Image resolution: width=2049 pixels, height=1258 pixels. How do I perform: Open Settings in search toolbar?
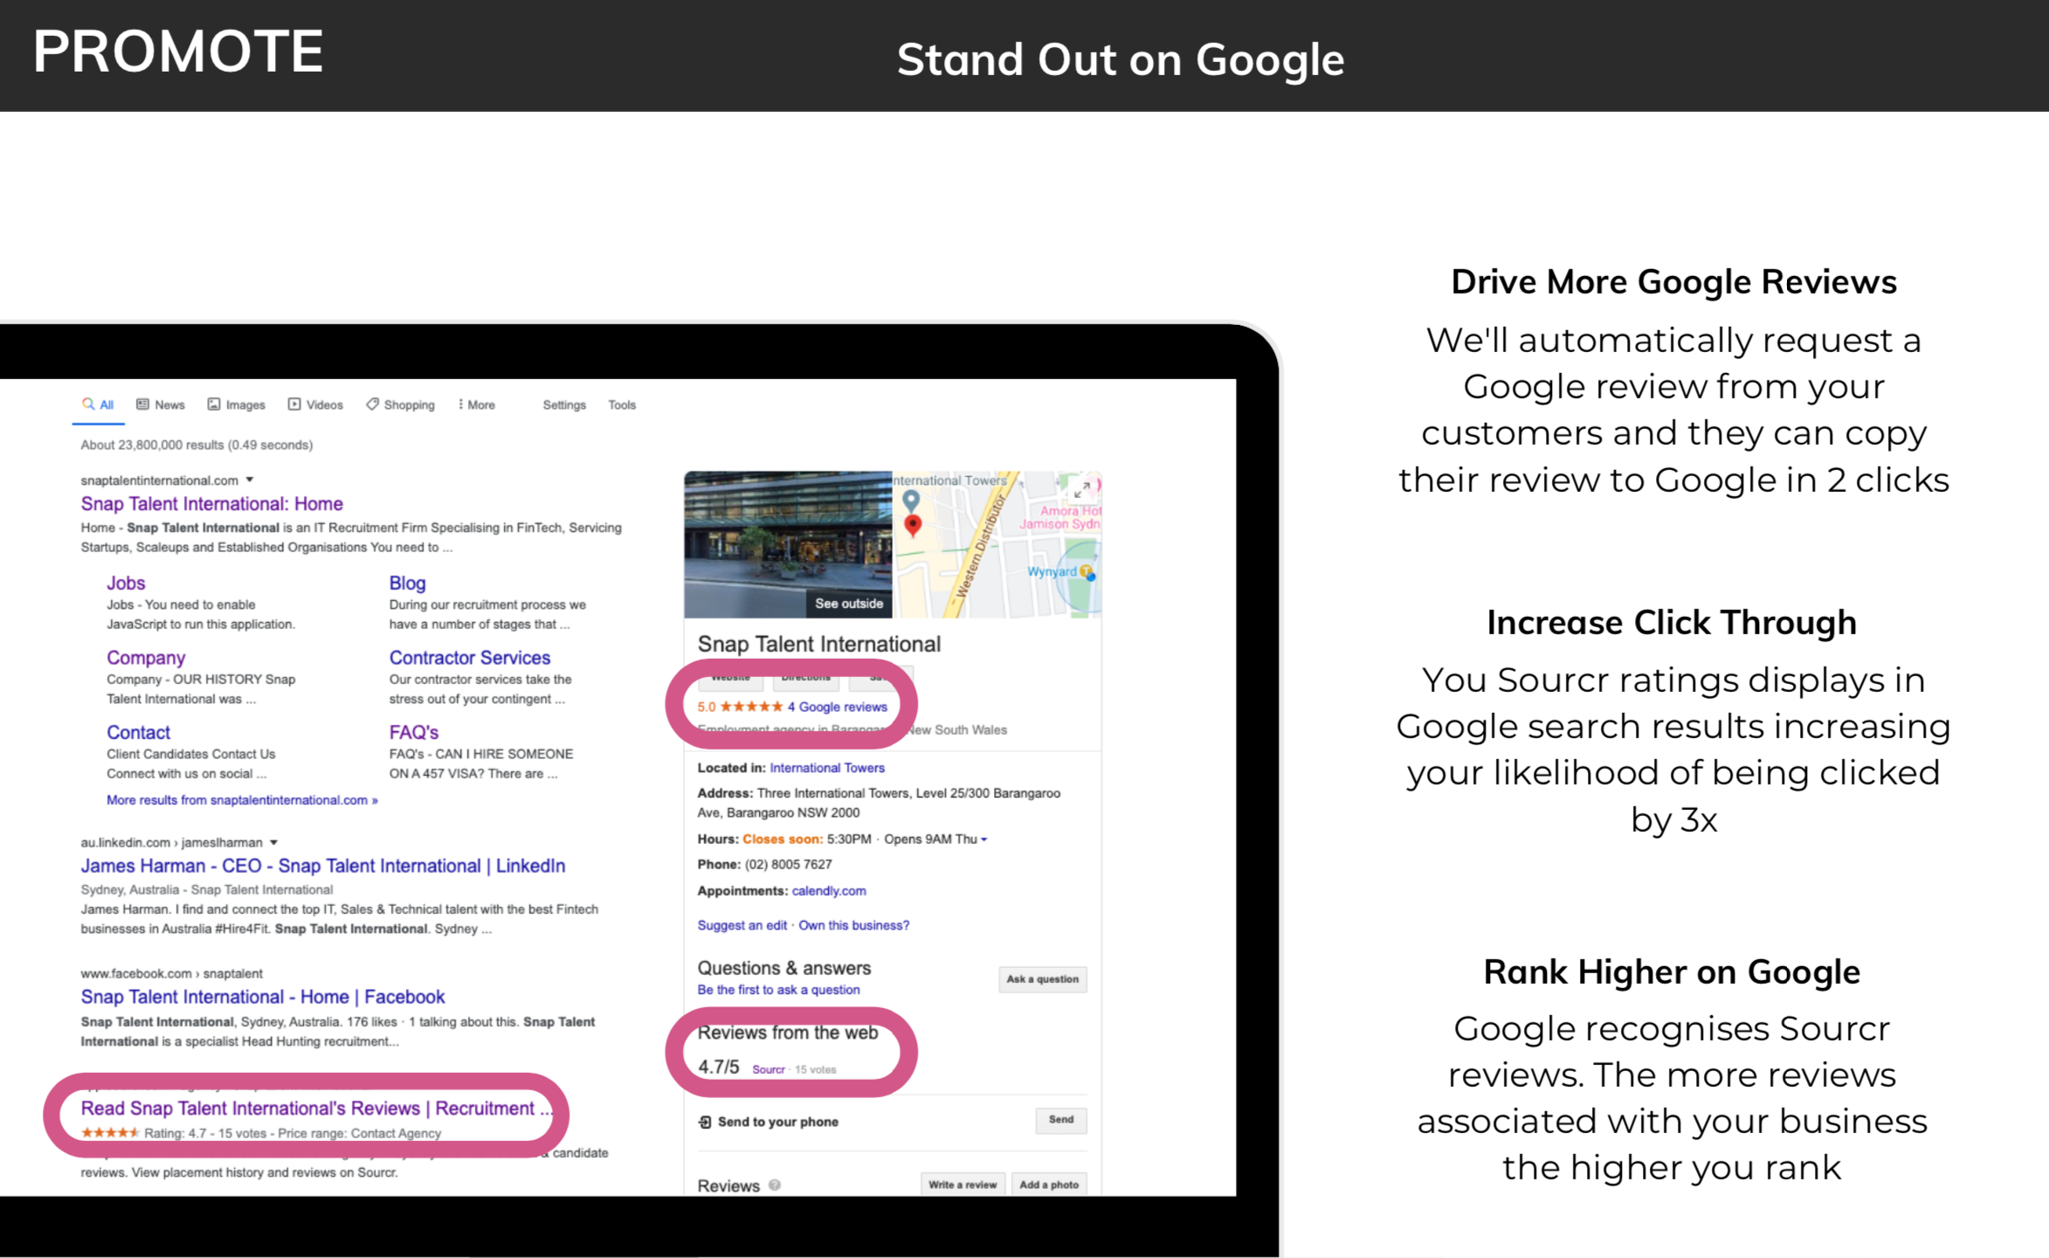(563, 404)
